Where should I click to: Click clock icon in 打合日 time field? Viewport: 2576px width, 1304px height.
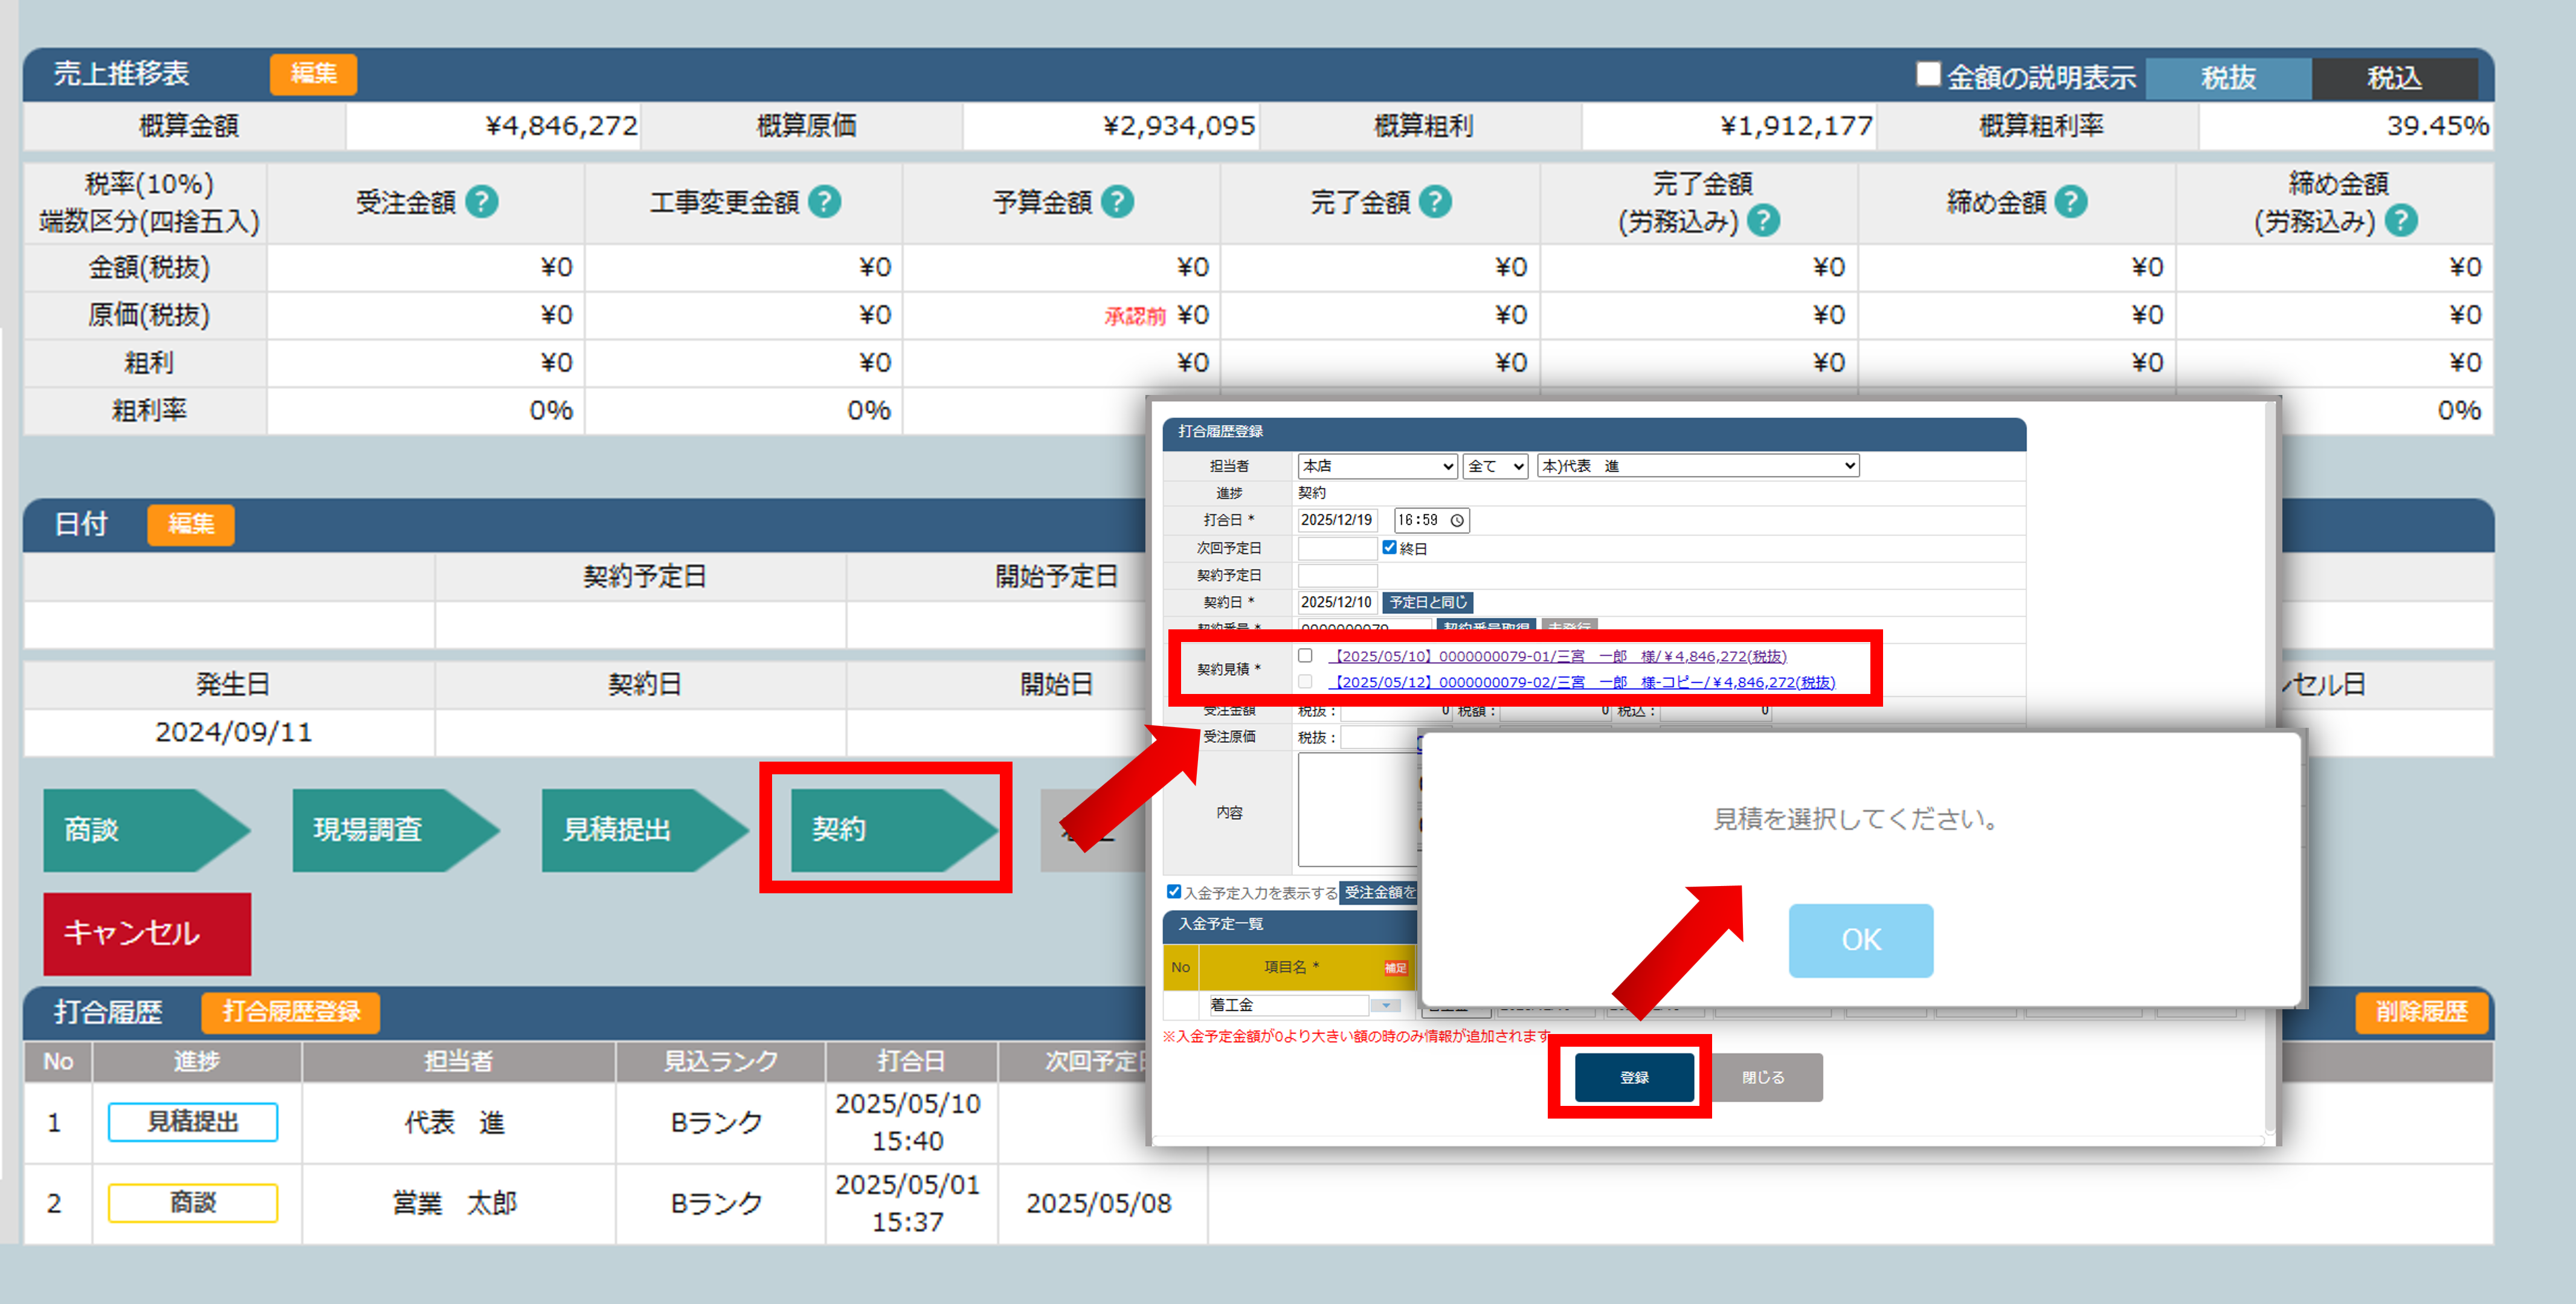1457,520
